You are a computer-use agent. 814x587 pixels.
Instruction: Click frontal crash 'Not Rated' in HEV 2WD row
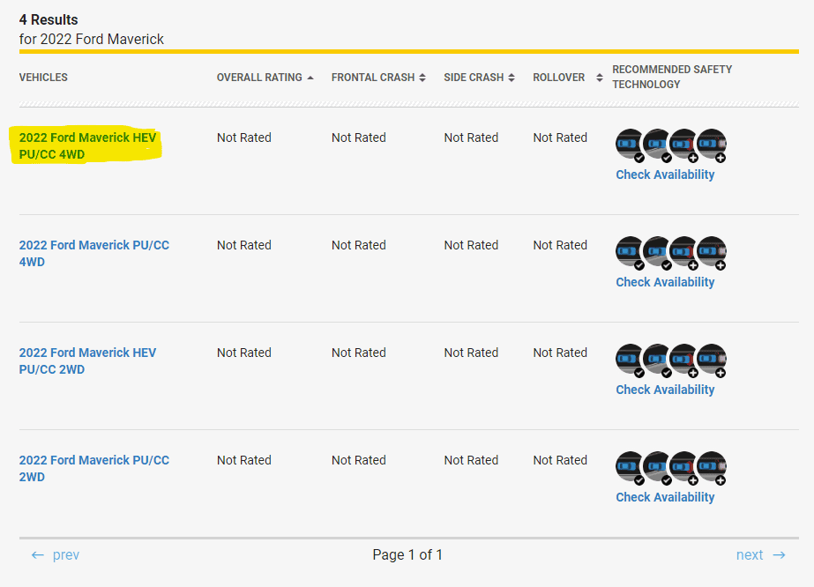click(359, 353)
